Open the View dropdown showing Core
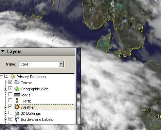Screen dimensions: 161x130 (41, 64)
